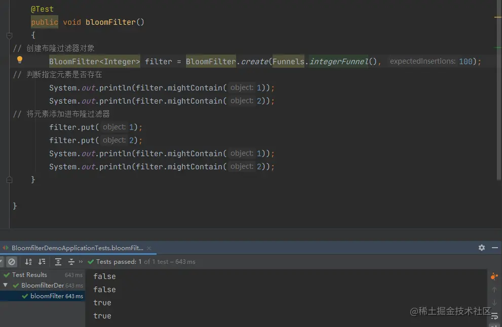502x327 pixels.
Task: Click the comment '创建布隆过滤器对象'
Action: point(60,48)
